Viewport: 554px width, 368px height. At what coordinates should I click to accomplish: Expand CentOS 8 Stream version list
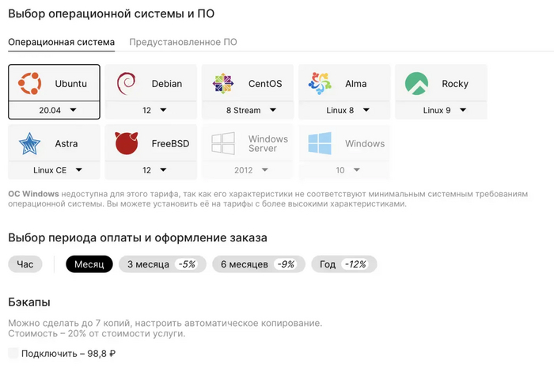248,110
